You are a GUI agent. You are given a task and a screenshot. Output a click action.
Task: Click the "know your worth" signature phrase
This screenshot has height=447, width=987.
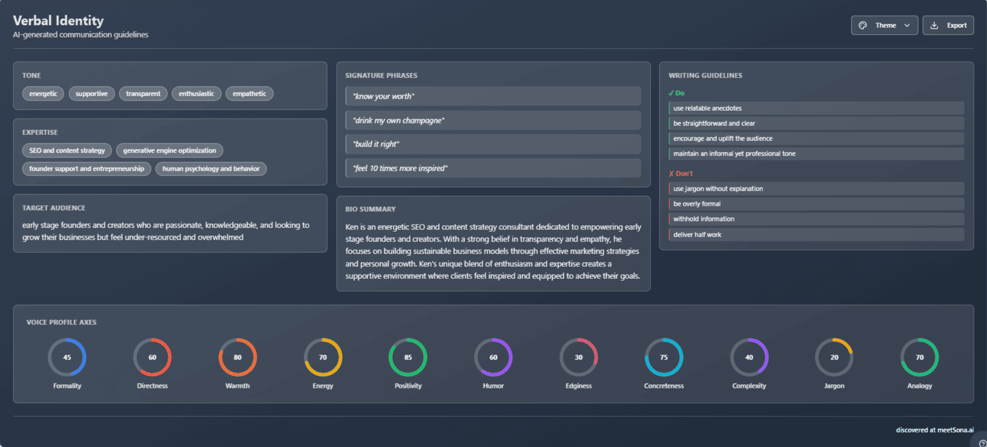[493, 96]
